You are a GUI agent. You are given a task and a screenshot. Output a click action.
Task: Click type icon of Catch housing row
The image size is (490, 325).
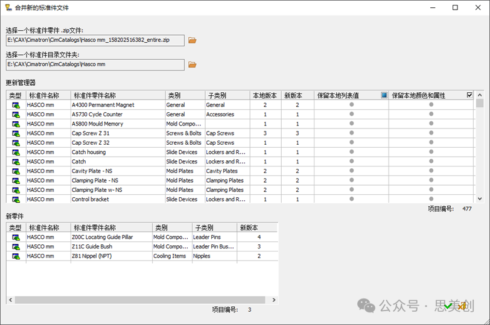[16, 153]
